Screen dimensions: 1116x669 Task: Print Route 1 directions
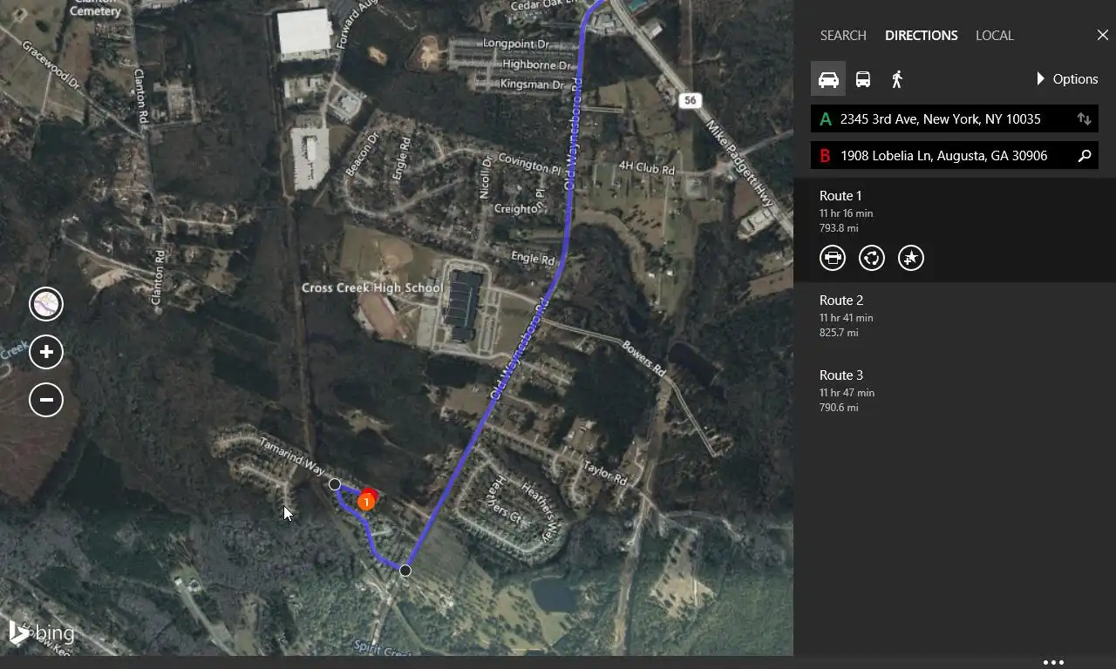tap(833, 258)
